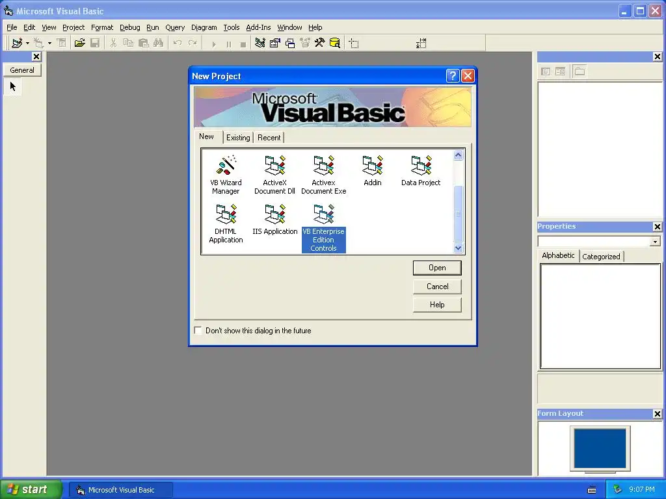Screen dimensions: 666x499
Task: Click the End stop icon
Action: [243, 44]
